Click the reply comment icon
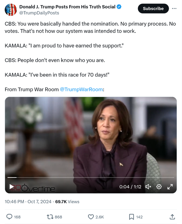Image resolution: width=182 pixels, height=224 pixels. coord(10,217)
